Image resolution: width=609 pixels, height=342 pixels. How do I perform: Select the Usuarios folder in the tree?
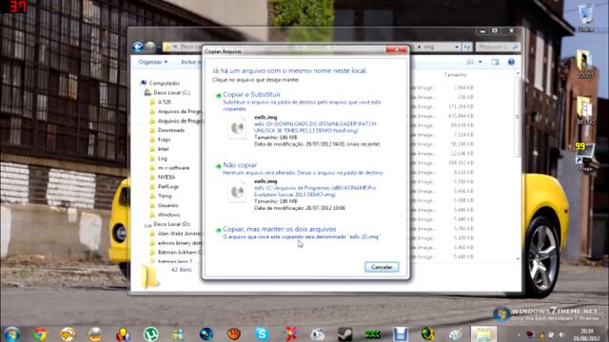[x=167, y=205]
